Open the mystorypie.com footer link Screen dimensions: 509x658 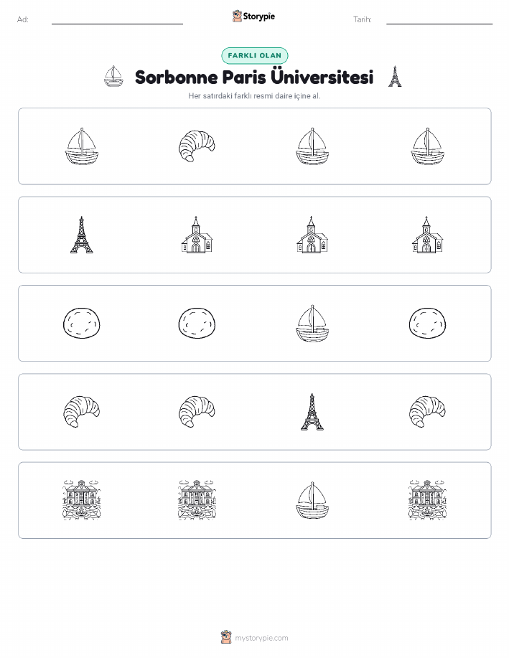point(261,638)
